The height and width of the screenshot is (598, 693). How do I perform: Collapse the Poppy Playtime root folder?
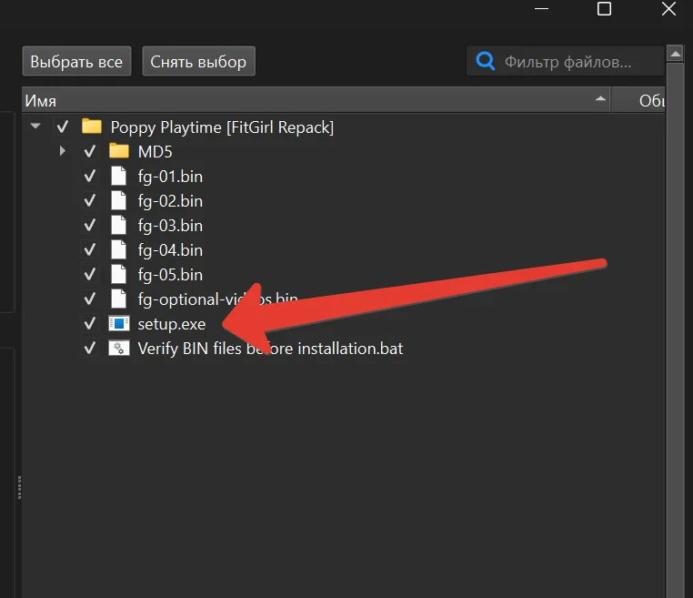[35, 127]
